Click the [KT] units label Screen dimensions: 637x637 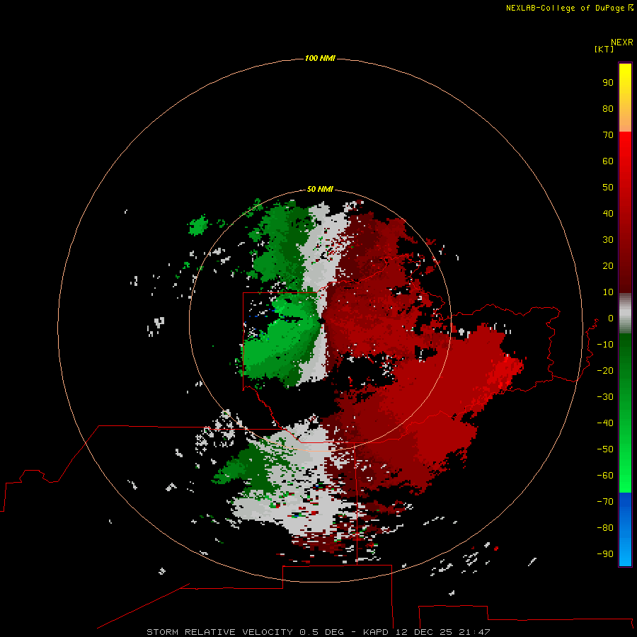pyautogui.click(x=604, y=49)
